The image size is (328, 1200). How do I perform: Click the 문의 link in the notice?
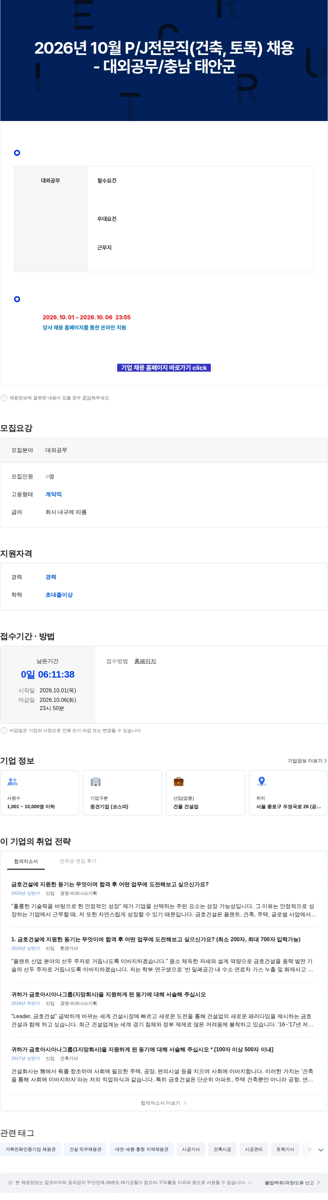(x=86, y=398)
